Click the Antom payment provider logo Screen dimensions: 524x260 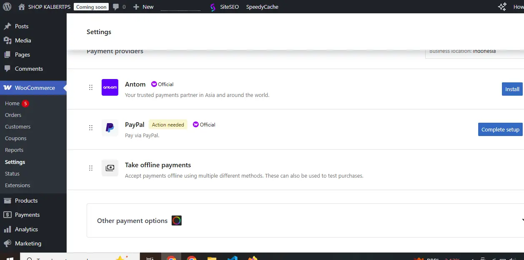tap(110, 87)
